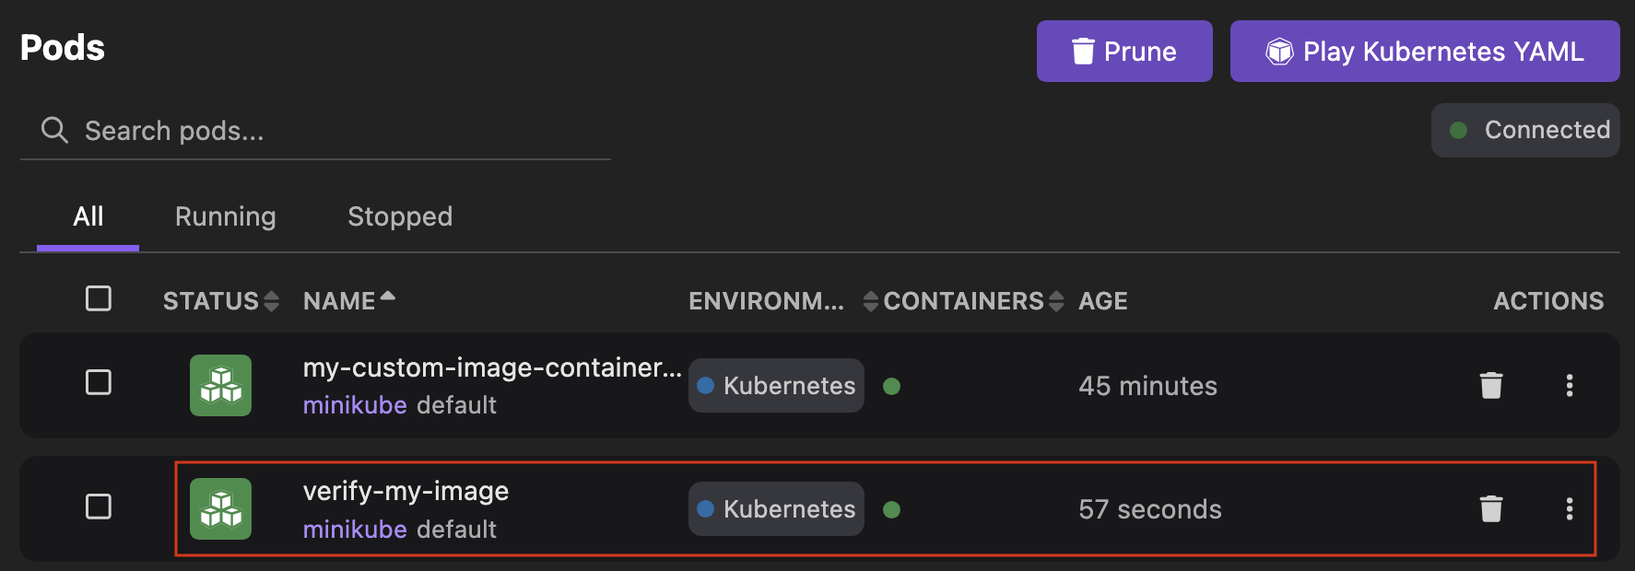Check the my-custom-image-container pod checkbox
Screen dimensions: 1635x571
click(x=99, y=383)
